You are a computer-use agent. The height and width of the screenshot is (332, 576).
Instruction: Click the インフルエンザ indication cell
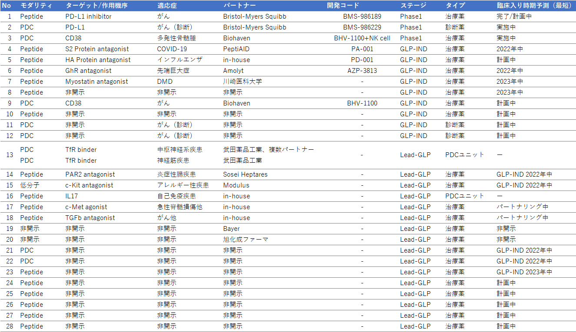(180, 60)
